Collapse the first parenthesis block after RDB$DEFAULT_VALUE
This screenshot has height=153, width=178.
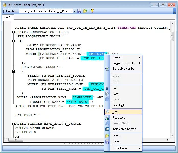tap(13, 41)
